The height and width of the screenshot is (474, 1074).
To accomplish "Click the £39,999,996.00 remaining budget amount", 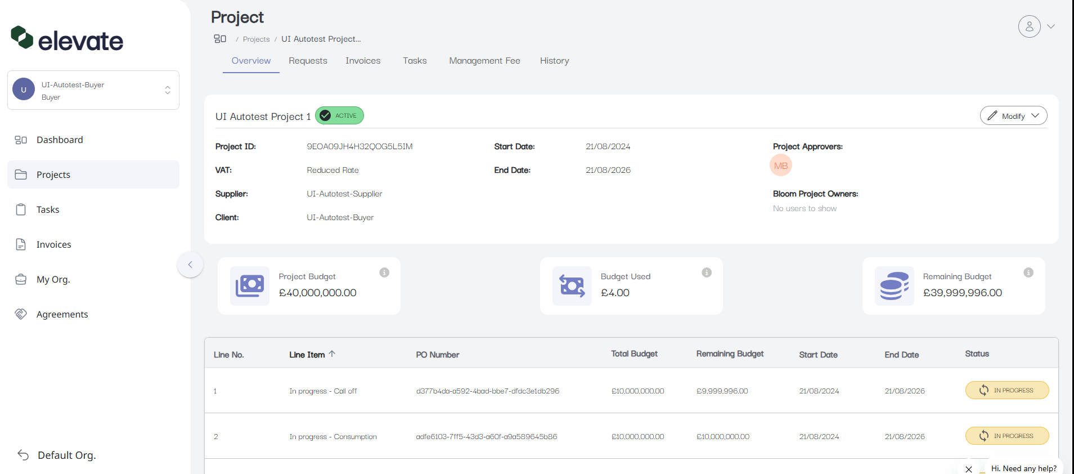I will 963,293.
